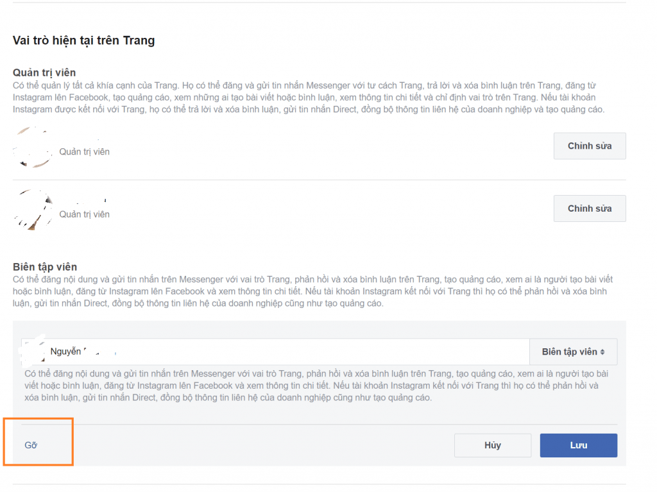Viewport: 657px width, 492px height.
Task: Save the role change with Lưu
Action: pos(578,445)
